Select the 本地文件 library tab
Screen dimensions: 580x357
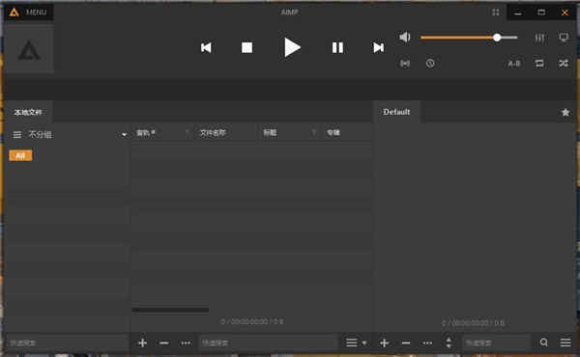[x=28, y=112]
